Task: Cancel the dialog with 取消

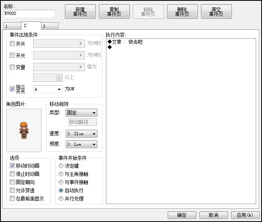Action: click(214, 215)
